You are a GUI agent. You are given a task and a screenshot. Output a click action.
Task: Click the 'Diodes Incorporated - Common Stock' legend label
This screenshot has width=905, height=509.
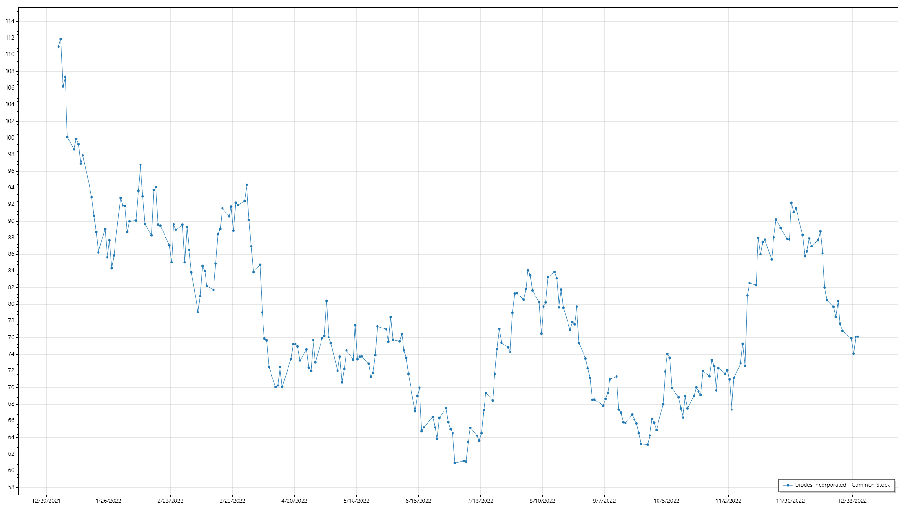pos(842,485)
